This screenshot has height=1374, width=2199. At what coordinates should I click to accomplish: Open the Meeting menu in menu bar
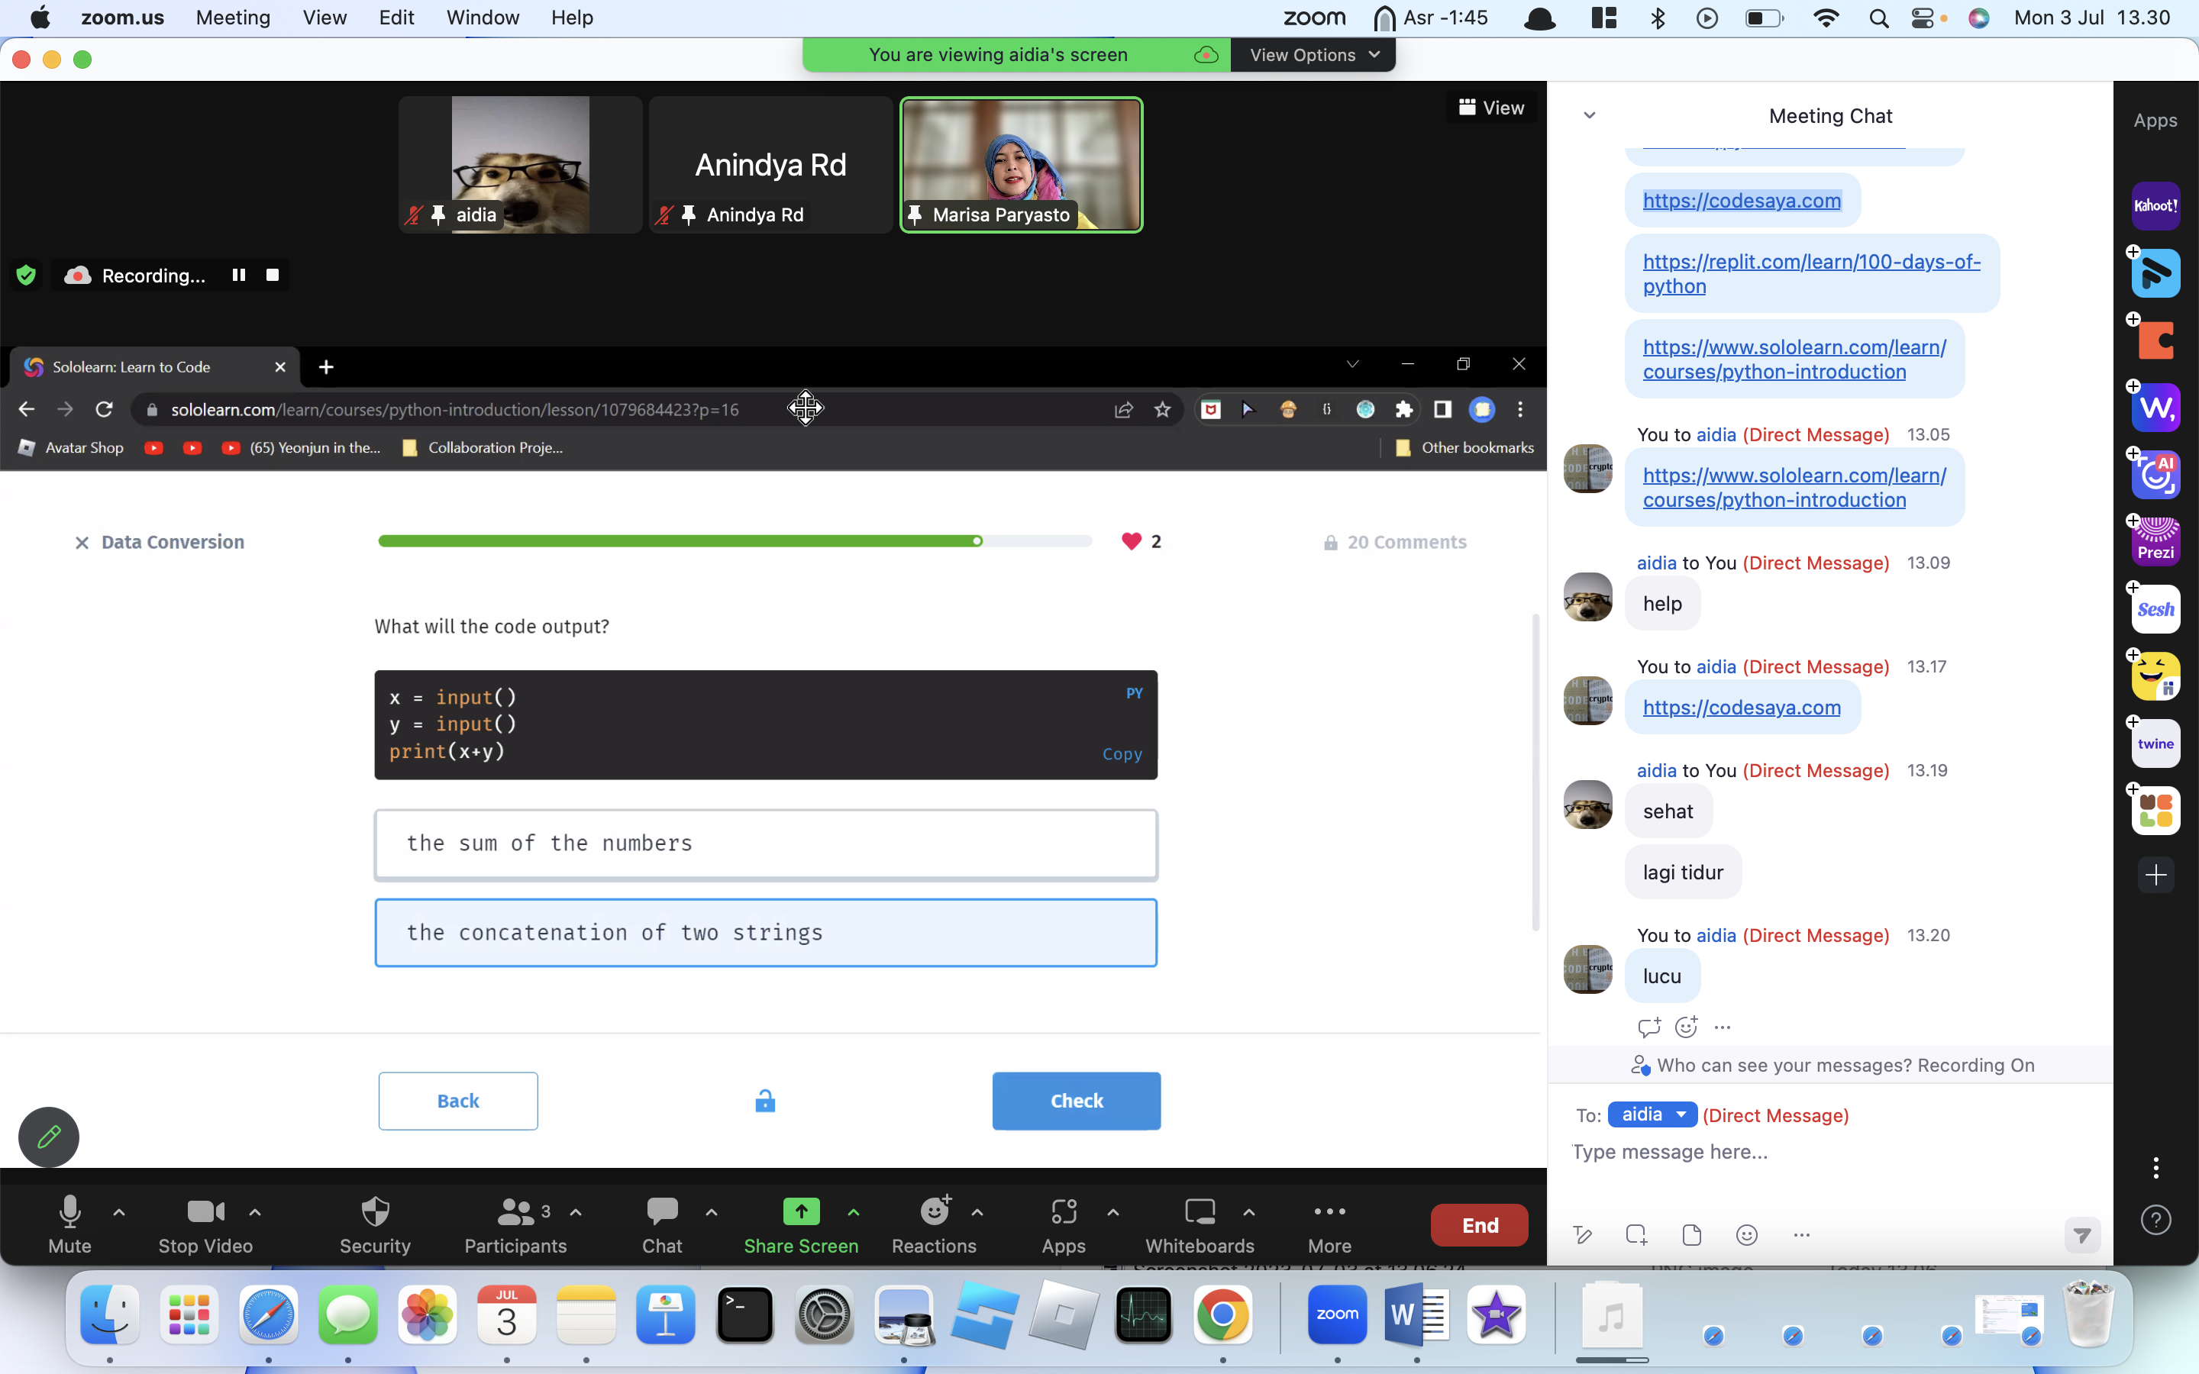[x=233, y=18]
